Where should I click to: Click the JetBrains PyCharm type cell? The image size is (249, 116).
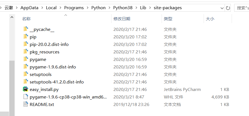click(x=182, y=90)
